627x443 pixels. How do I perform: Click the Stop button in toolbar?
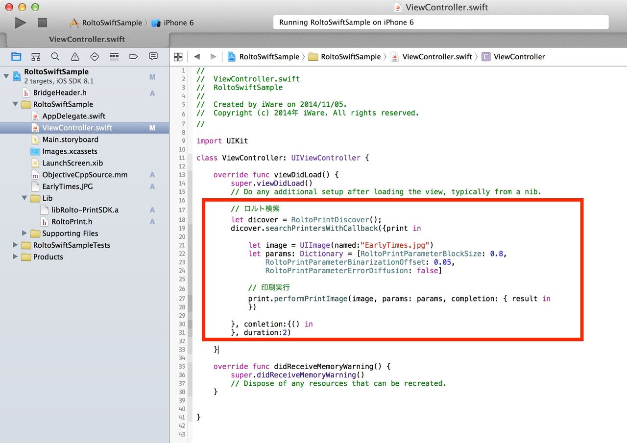[x=42, y=23]
